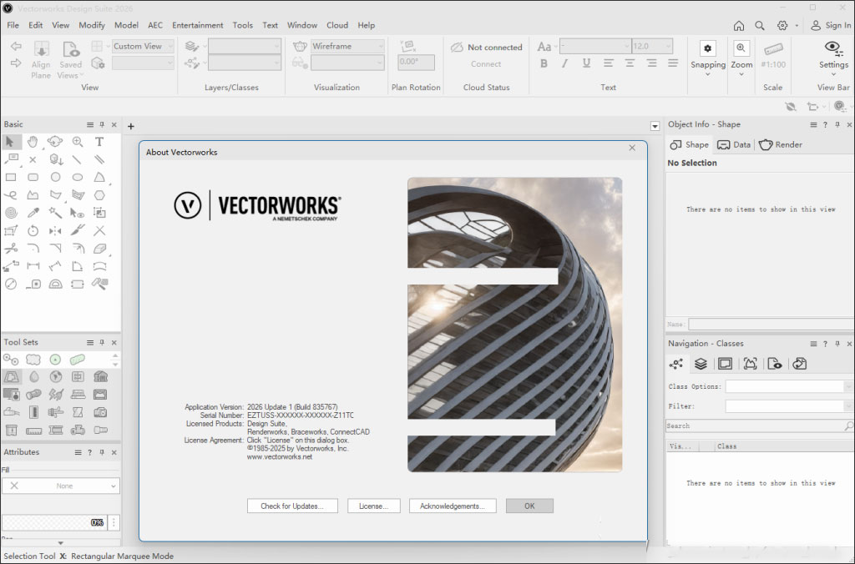Open the AEC menu
Screen dimensions: 855x564
click(x=154, y=25)
